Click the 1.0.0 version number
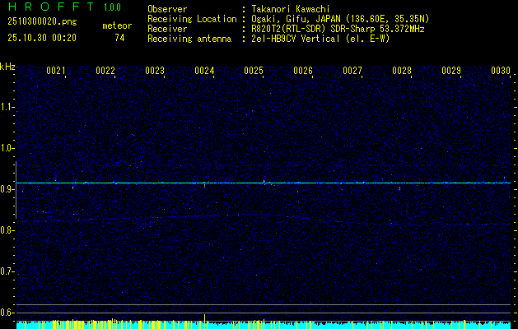518x329 pixels. point(114,7)
